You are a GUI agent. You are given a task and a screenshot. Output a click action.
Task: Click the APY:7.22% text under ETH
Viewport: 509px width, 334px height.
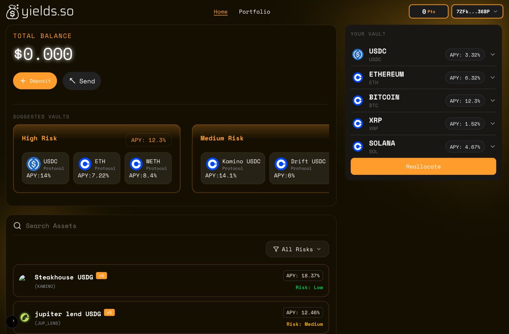(93, 175)
